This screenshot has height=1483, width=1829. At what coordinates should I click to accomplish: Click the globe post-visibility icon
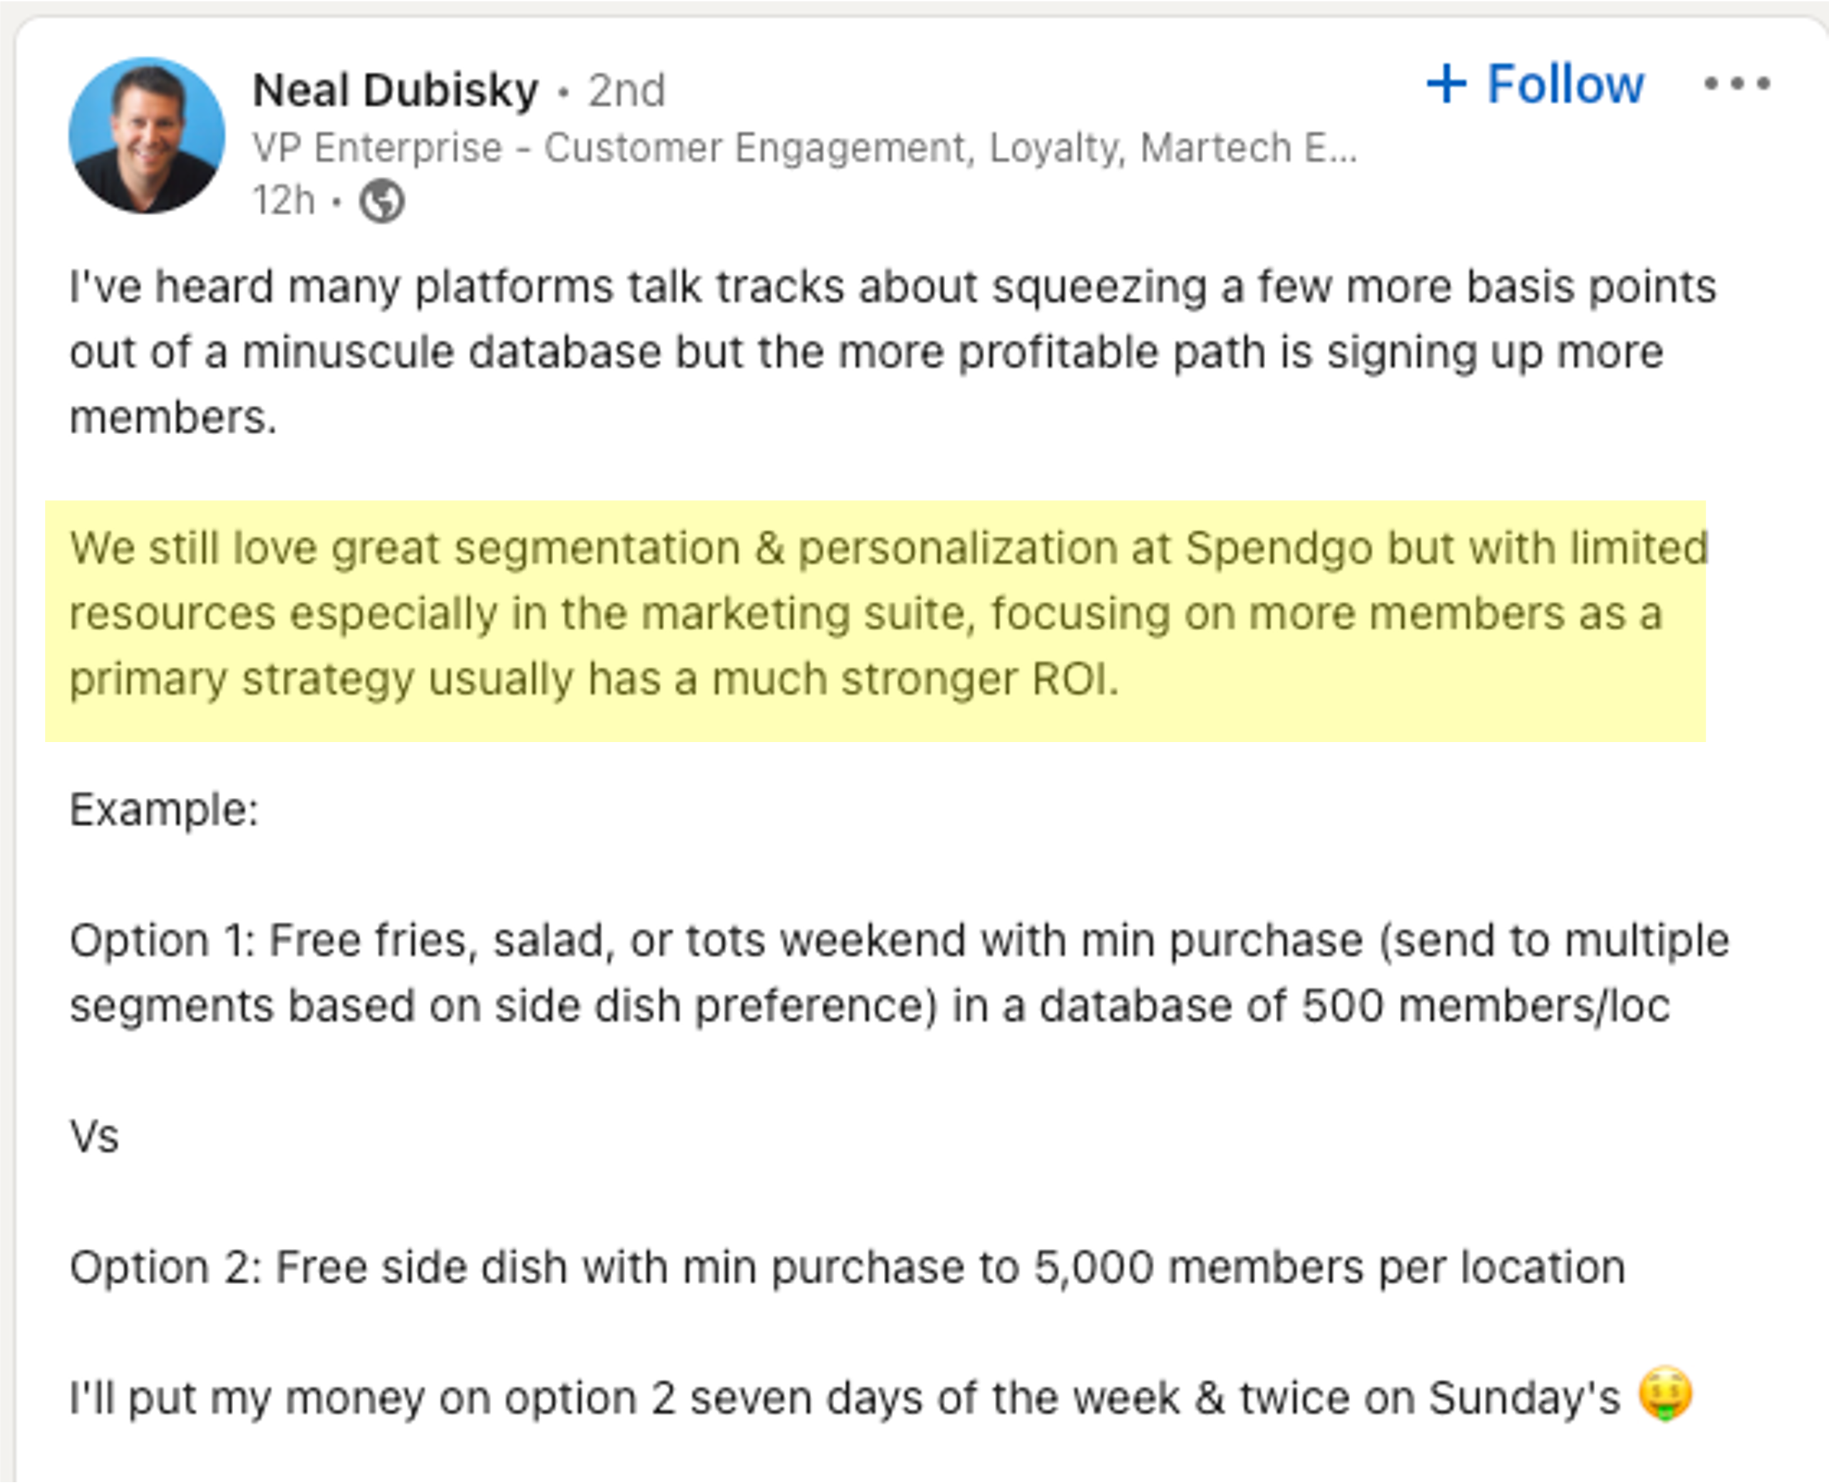tap(383, 201)
